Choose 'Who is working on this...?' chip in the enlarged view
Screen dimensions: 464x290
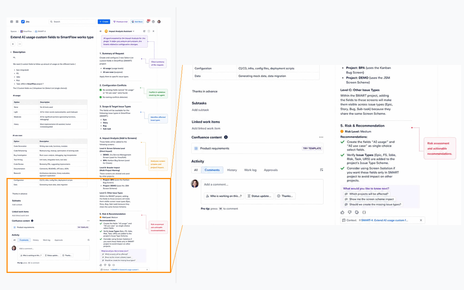(x=224, y=196)
